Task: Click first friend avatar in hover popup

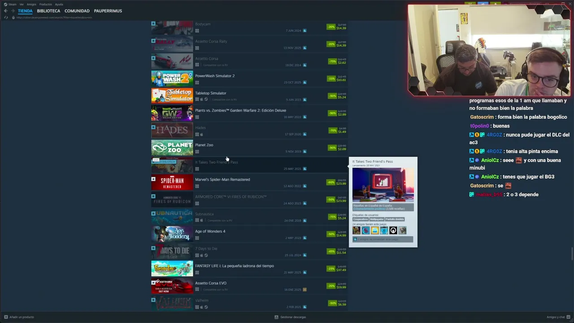Action: (357, 230)
